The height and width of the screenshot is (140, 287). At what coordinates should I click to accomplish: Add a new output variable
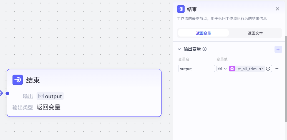(x=278, y=49)
